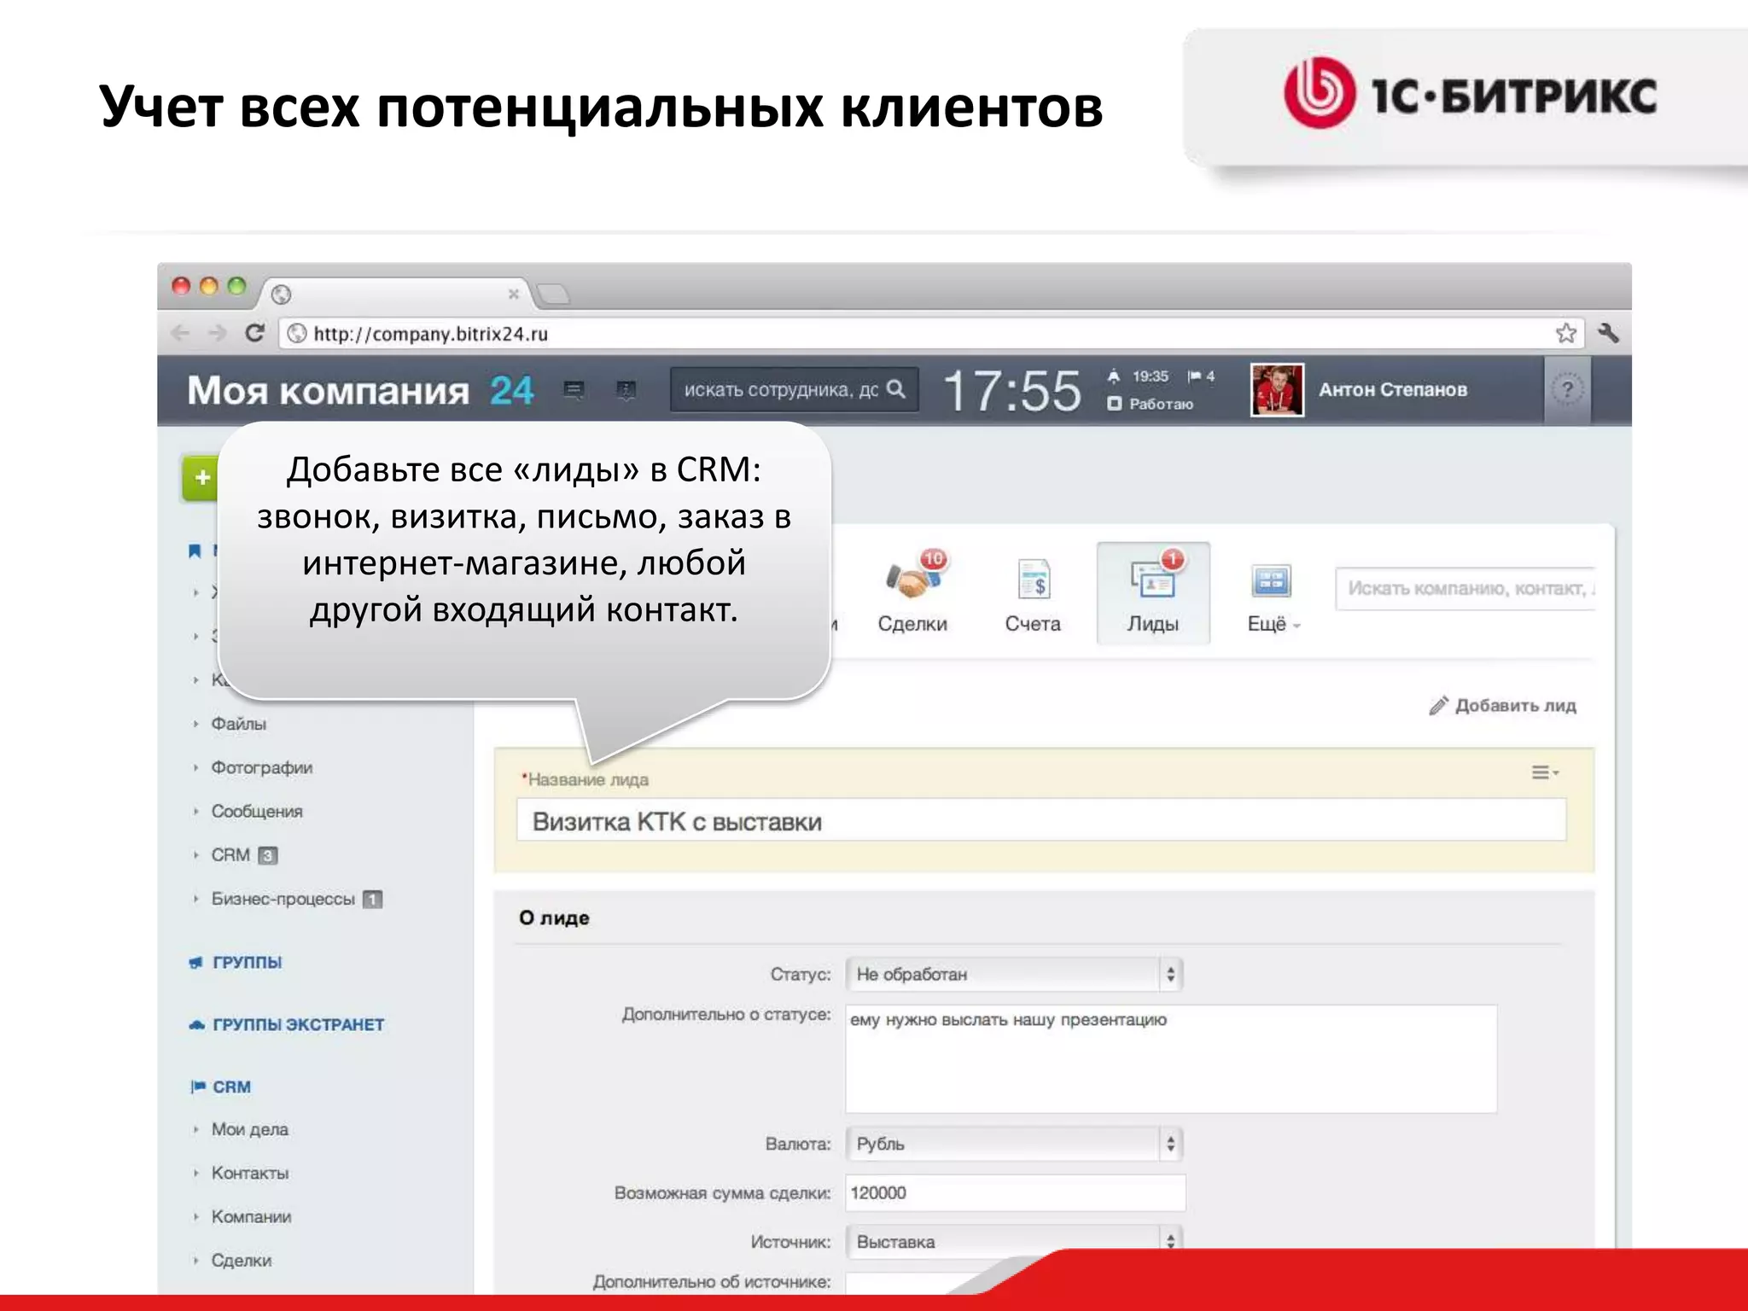The image size is (1748, 1311).
Task: Open the form settings menu icon
Action: 1544,772
